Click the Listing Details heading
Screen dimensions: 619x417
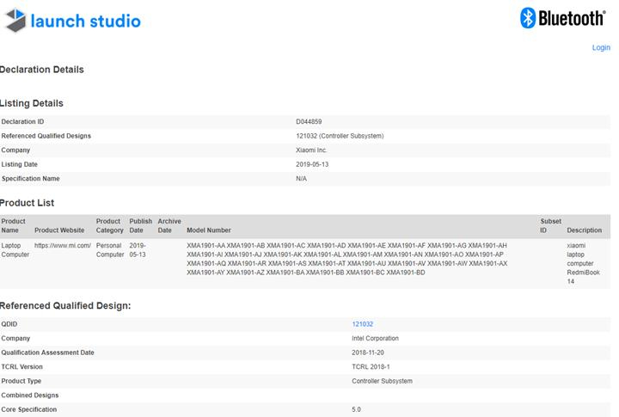[32, 103]
